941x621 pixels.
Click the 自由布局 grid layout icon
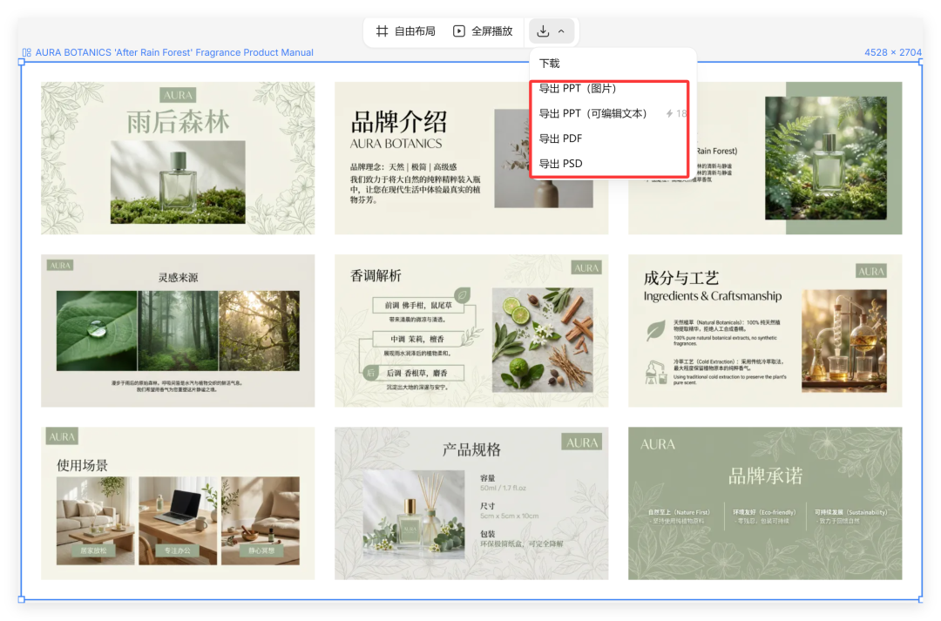382,30
